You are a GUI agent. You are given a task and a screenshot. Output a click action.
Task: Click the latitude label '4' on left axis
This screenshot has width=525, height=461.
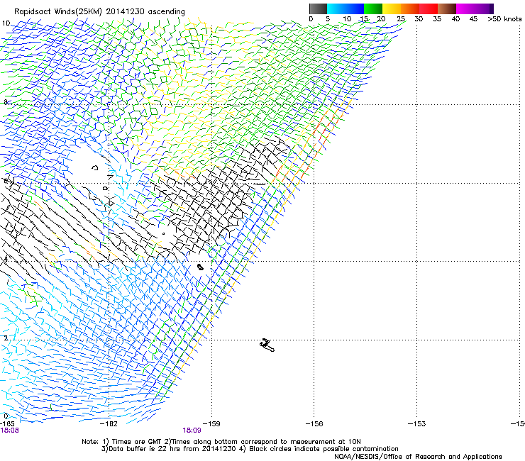[x=6, y=259]
